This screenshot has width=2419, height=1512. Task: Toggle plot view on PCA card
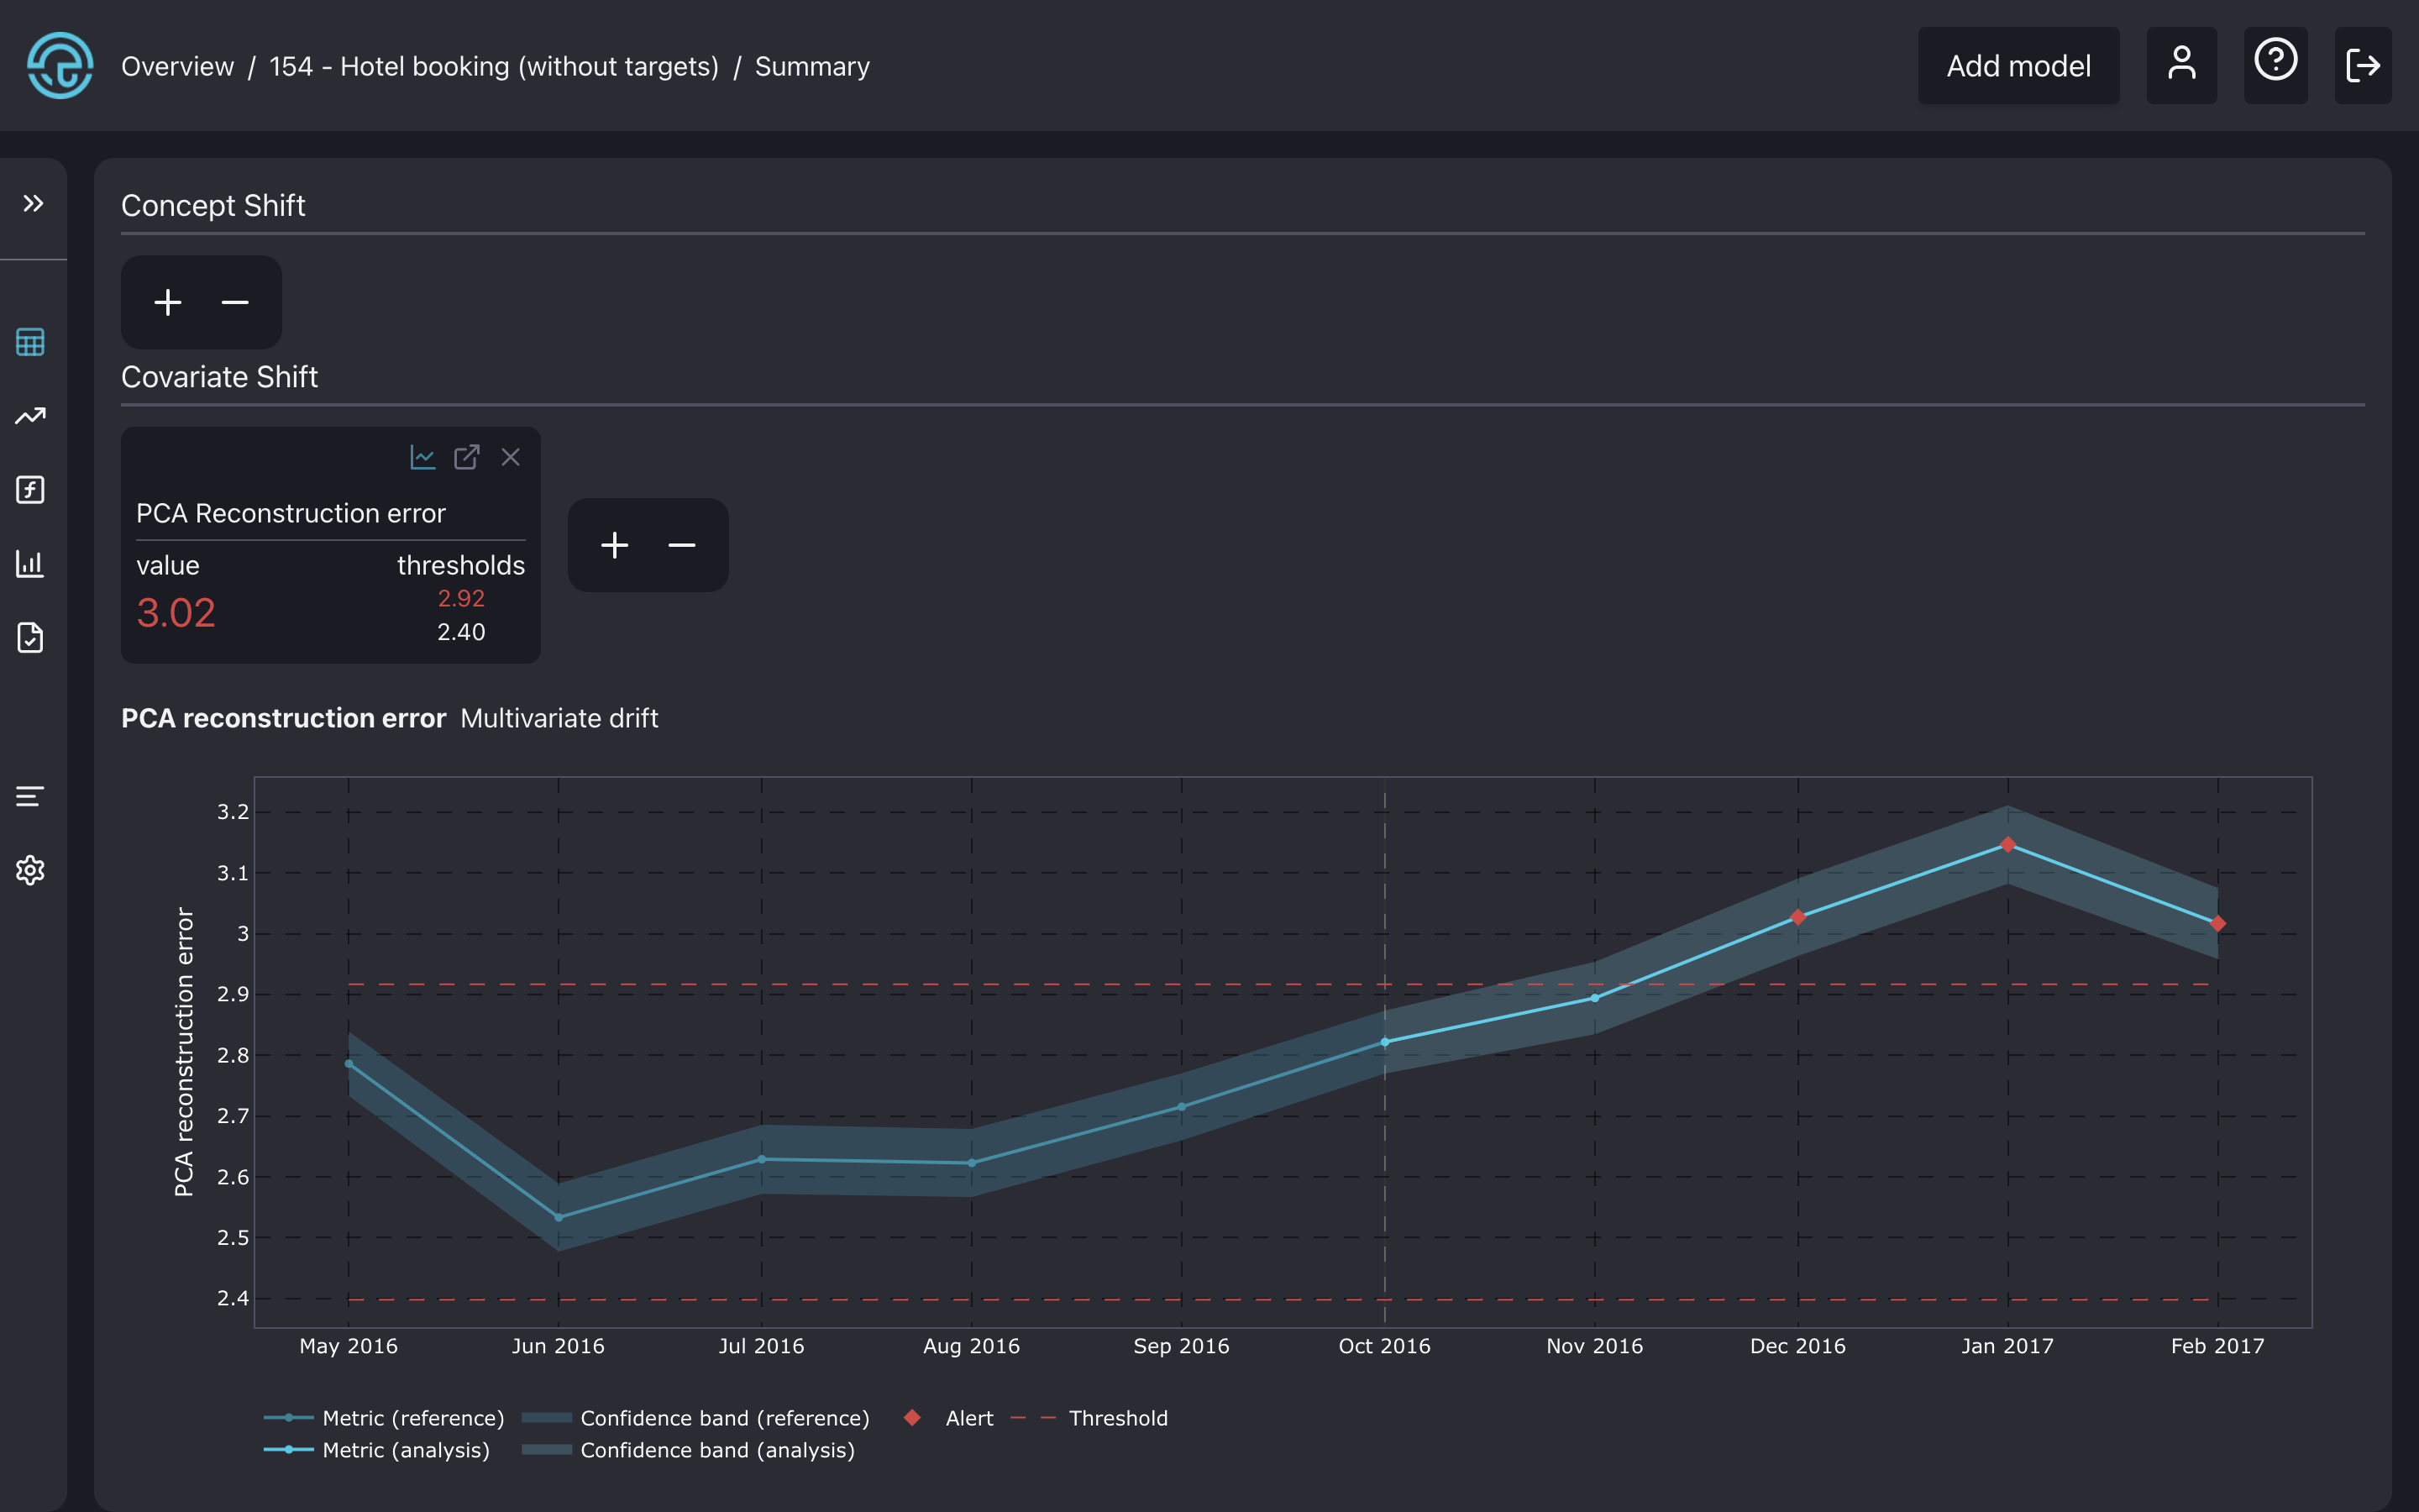tap(422, 457)
